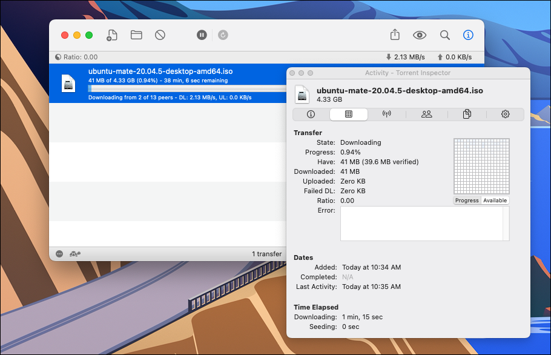The height and width of the screenshot is (355, 551).
Task: Click the search magnifier in the toolbar
Action: [x=444, y=35]
